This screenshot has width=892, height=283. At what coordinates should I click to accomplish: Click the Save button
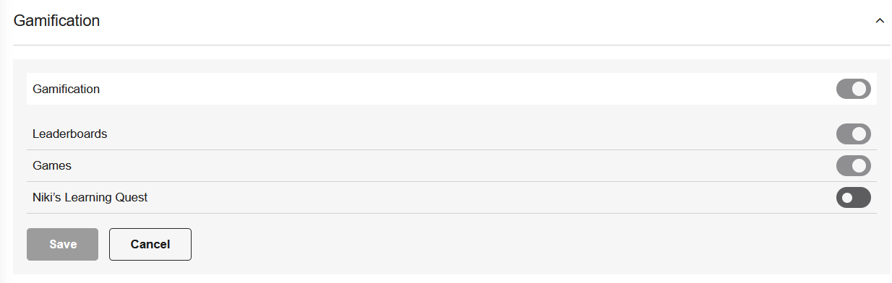tap(62, 244)
